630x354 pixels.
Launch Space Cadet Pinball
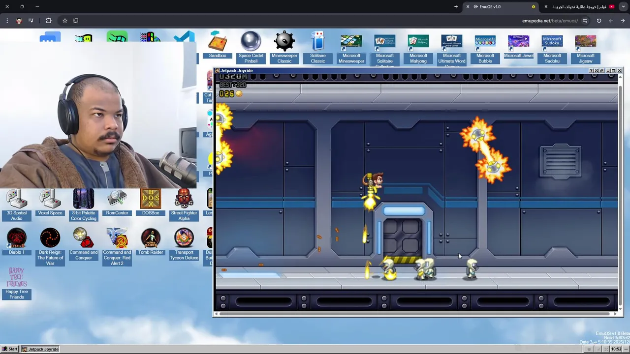(x=251, y=48)
